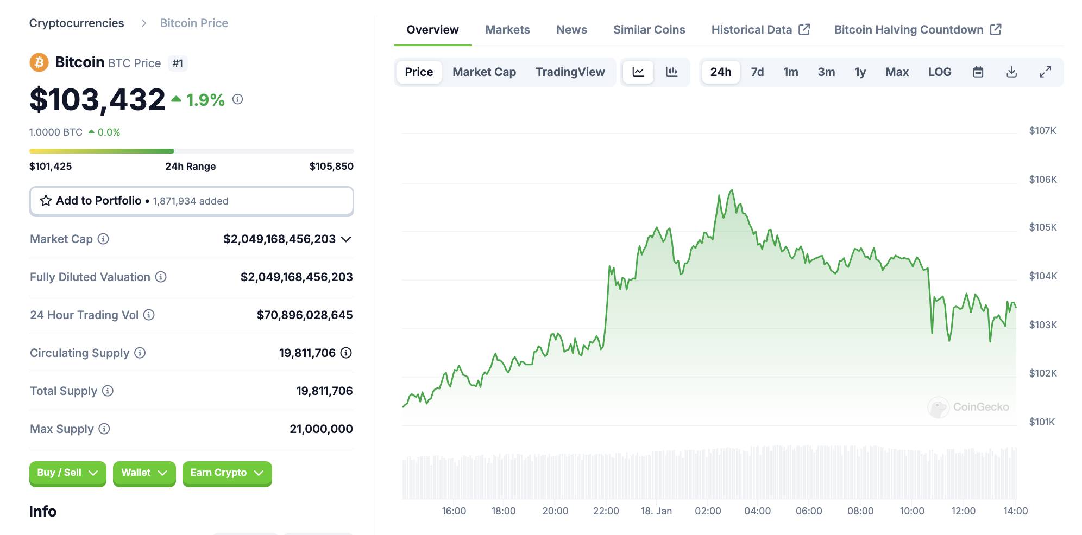This screenshot has width=1082, height=535.
Task: Click the download chart data icon
Action: click(x=1011, y=72)
